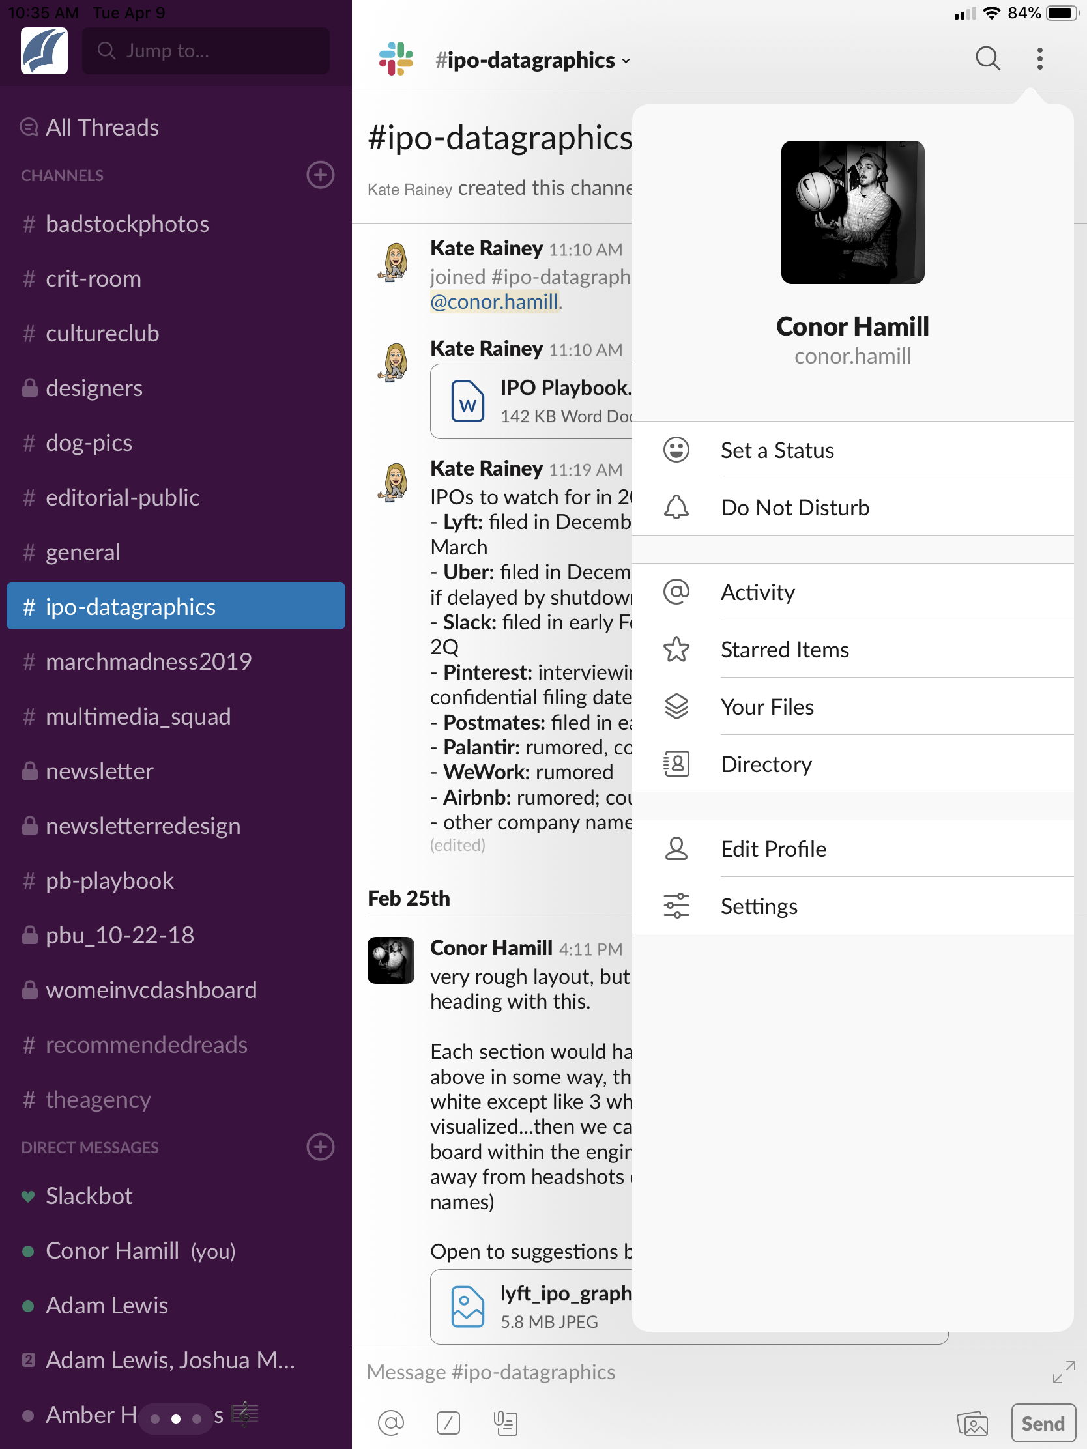Open the marchmadness2019 channel

[x=175, y=661]
